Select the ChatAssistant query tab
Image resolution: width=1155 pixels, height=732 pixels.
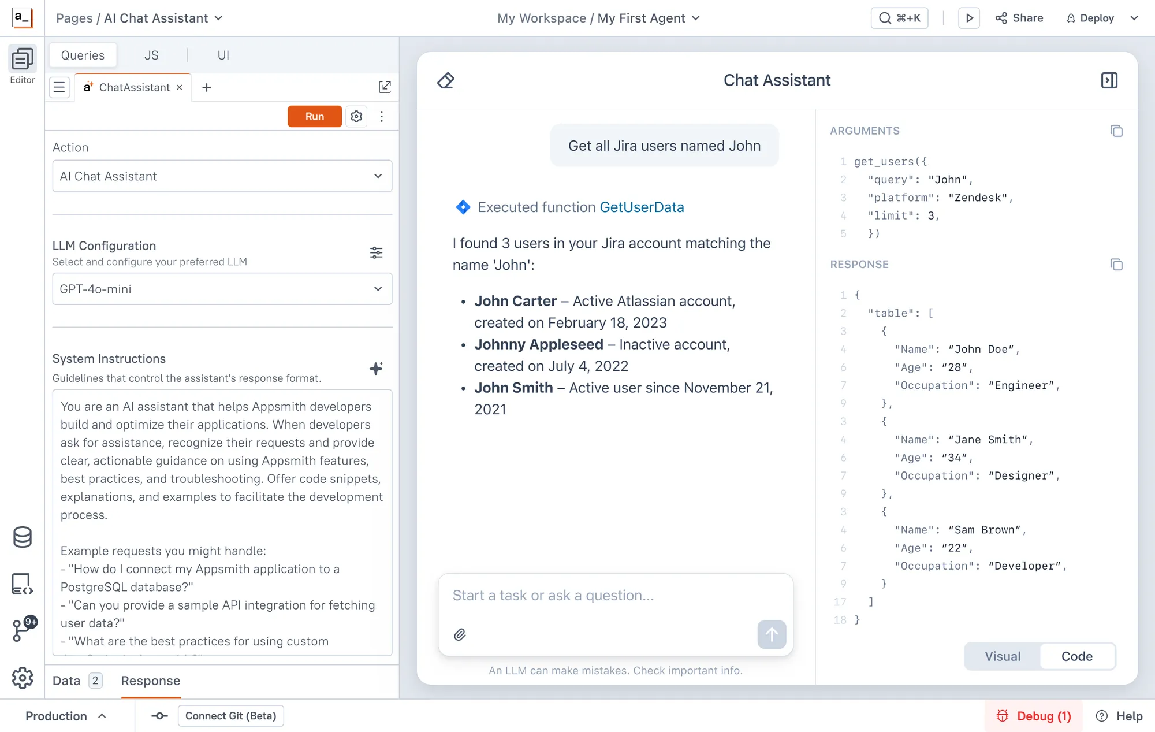tap(134, 87)
